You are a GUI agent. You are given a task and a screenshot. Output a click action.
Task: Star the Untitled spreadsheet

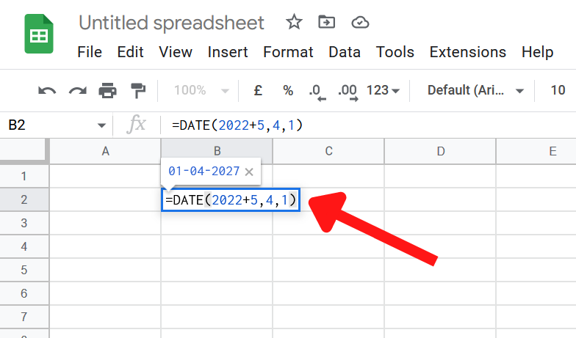pyautogui.click(x=294, y=22)
